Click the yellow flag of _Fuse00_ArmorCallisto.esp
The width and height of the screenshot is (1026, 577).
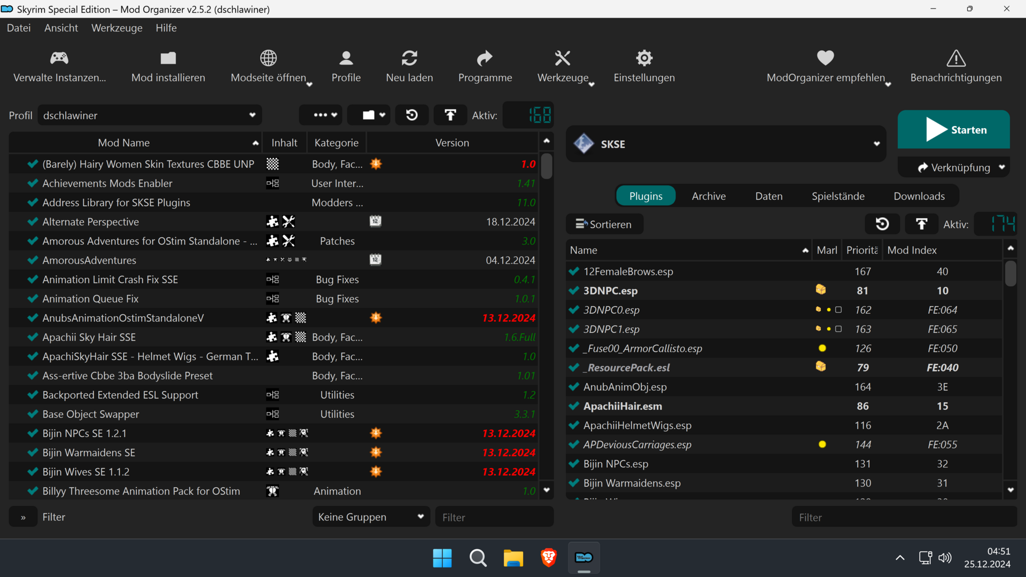coord(822,348)
